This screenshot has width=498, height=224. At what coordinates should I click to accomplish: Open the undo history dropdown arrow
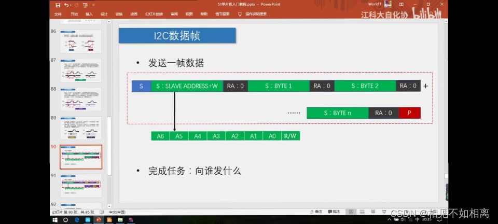point(70,5)
